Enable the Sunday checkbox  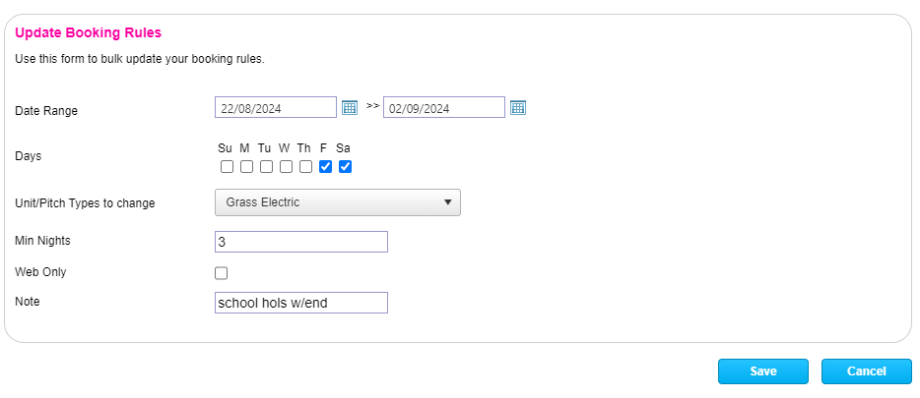coord(227,166)
